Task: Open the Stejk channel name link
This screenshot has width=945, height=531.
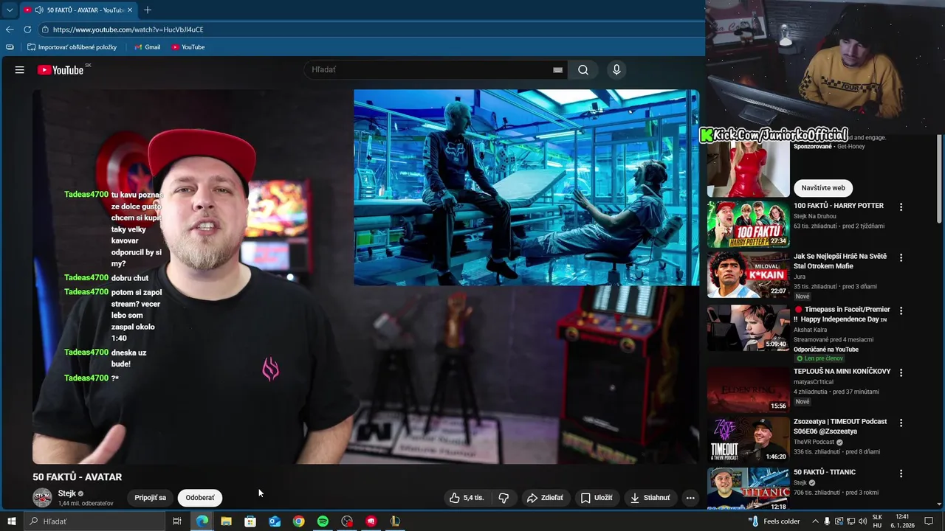Action: (67, 493)
